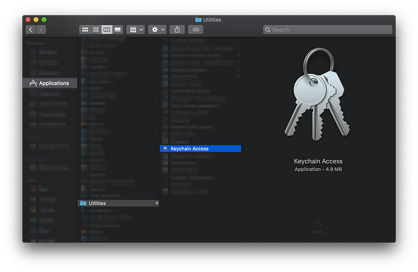Click the Utilities folder icon in the title bar

tap(198, 20)
